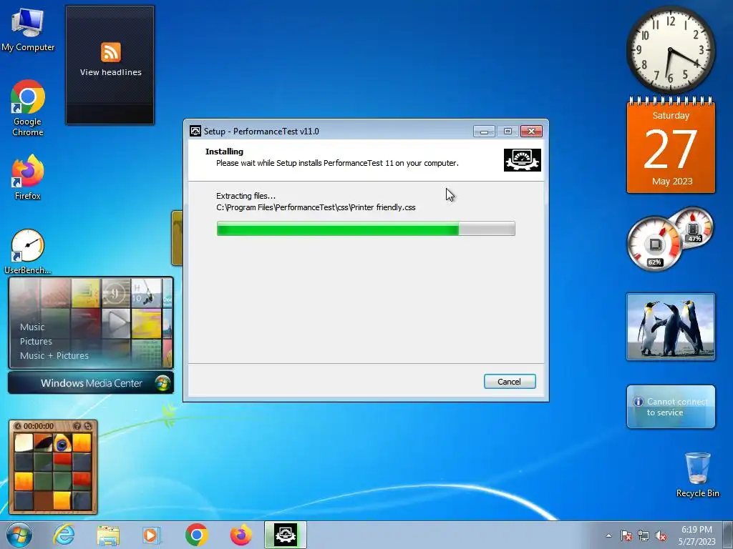
Task: Open My Computer desktop icon
Action: coord(28,29)
